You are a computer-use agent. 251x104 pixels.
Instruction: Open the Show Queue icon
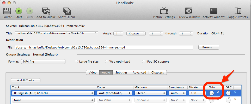pyautogui.click(x=67, y=11)
